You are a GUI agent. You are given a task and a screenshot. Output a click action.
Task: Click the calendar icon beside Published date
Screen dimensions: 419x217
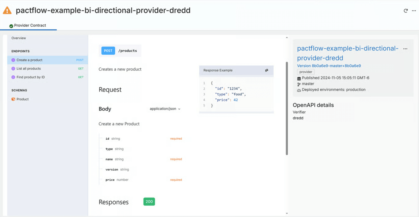click(299, 78)
